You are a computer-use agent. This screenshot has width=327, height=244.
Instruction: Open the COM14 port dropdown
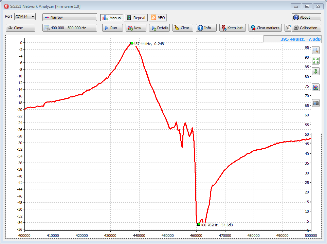pyautogui.click(x=25, y=17)
